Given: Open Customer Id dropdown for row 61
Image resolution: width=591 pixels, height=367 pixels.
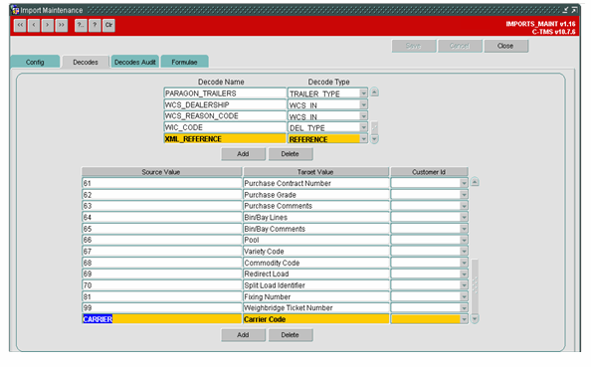Looking at the screenshot, I should point(464,183).
